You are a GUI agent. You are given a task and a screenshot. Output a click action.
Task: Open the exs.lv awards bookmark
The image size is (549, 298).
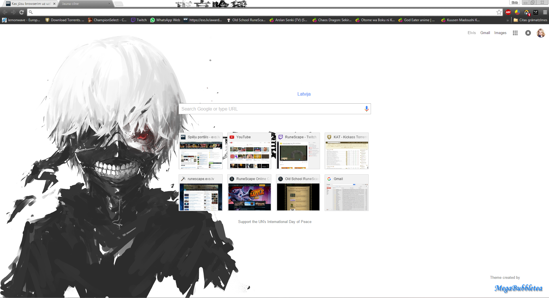203,20
